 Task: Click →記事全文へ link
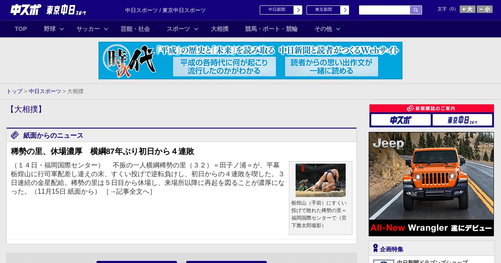click(129, 192)
